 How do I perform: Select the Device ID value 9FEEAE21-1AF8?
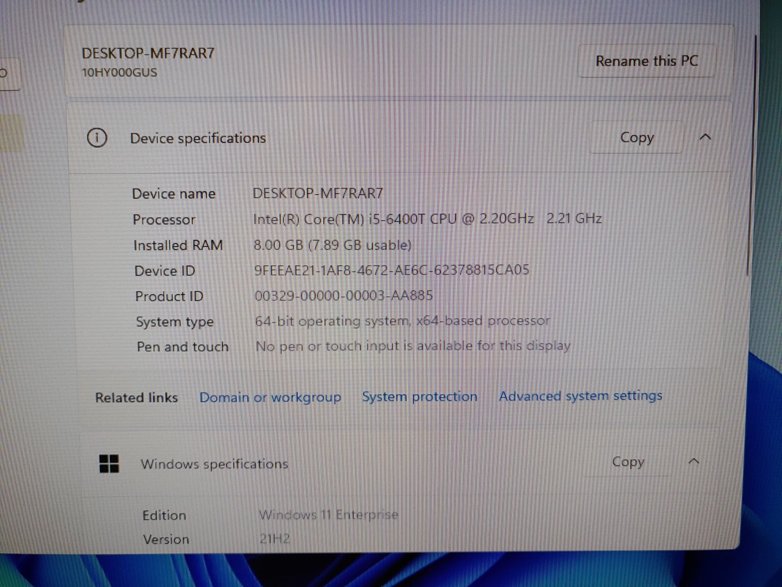coord(392,270)
